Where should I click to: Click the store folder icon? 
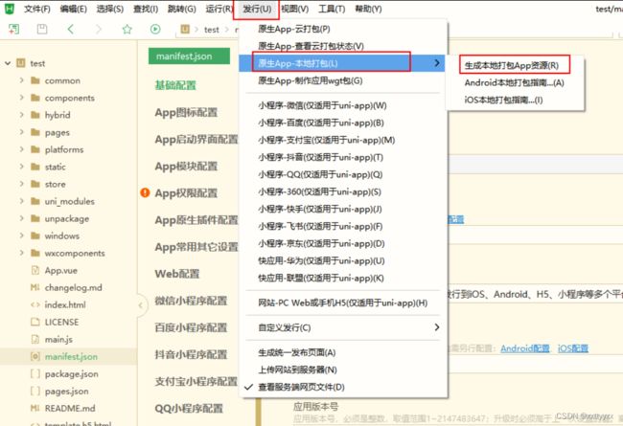(35, 184)
